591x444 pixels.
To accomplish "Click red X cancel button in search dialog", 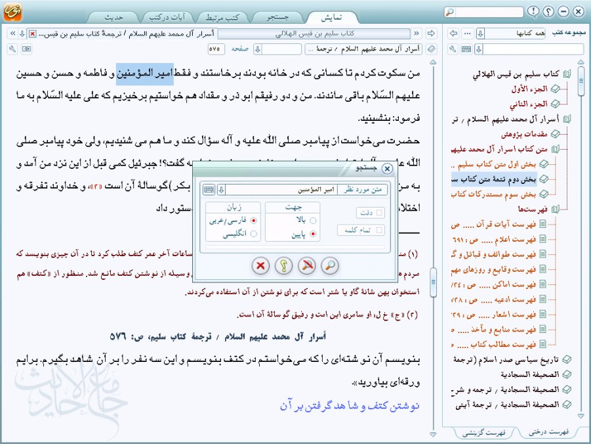I will click(260, 265).
